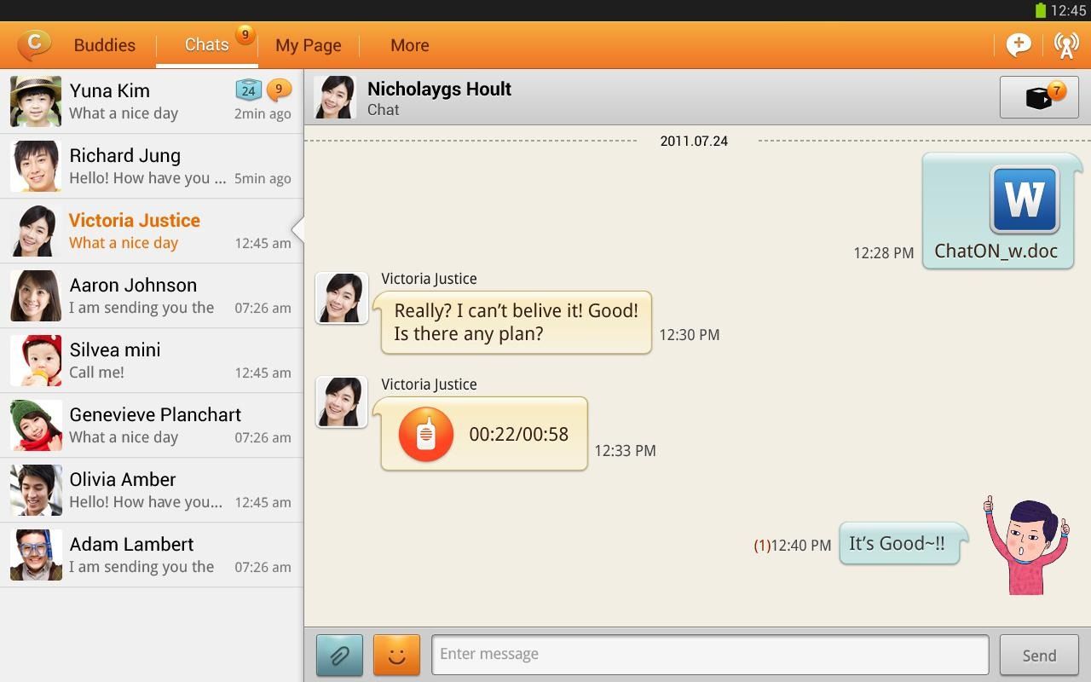Screen dimensions: 1091x682
Task: Open the attachment paperclip icon
Action: click(339, 654)
